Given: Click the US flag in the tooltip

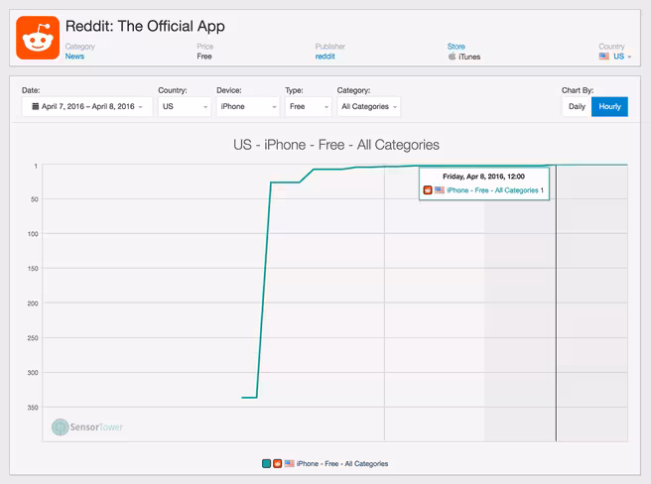Looking at the screenshot, I should tap(440, 190).
